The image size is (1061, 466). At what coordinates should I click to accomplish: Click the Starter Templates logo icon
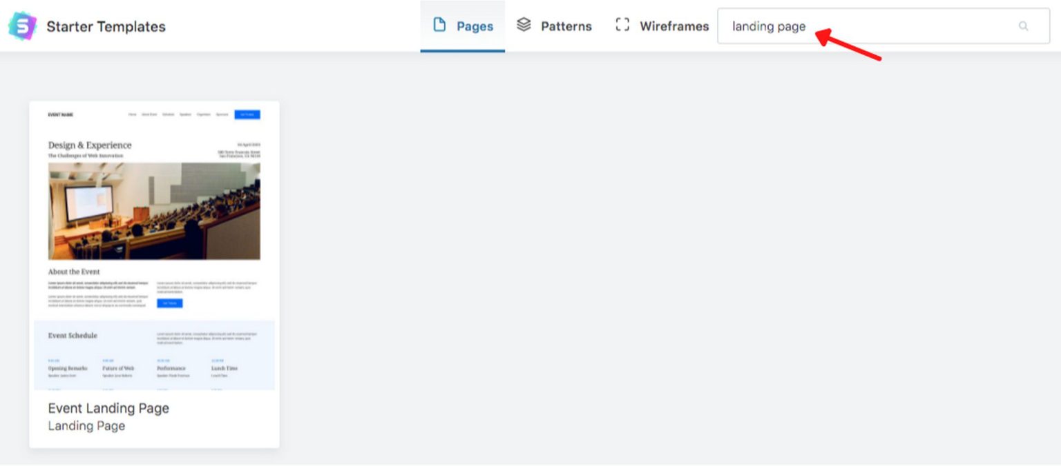coord(23,26)
